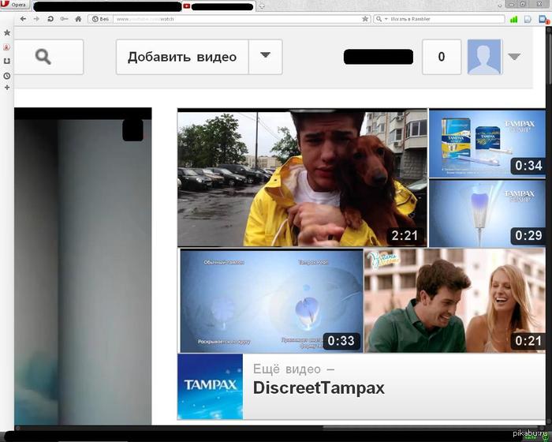Viewport: 552px width, 442px height.
Task: Open the bookmarks star in Opera sidebar
Action: click(7, 33)
